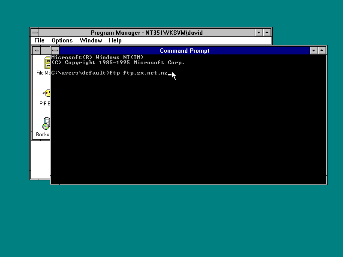Minimize the Program Manager window

[259, 33]
